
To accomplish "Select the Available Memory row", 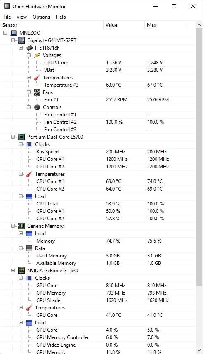I will [x=98, y=263].
